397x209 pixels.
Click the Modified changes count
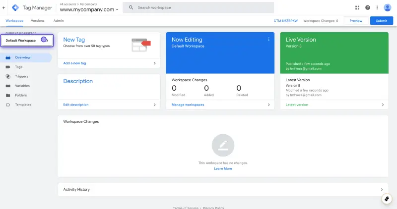click(x=174, y=88)
